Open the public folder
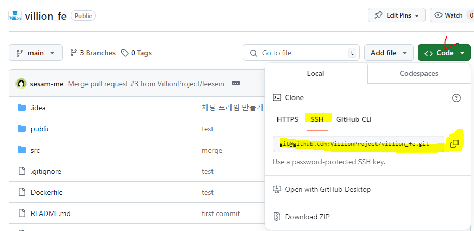The image size is (474, 231). 41,129
